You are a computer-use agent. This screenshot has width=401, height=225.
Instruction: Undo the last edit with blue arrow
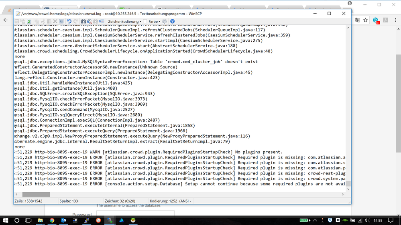[x=69, y=22]
